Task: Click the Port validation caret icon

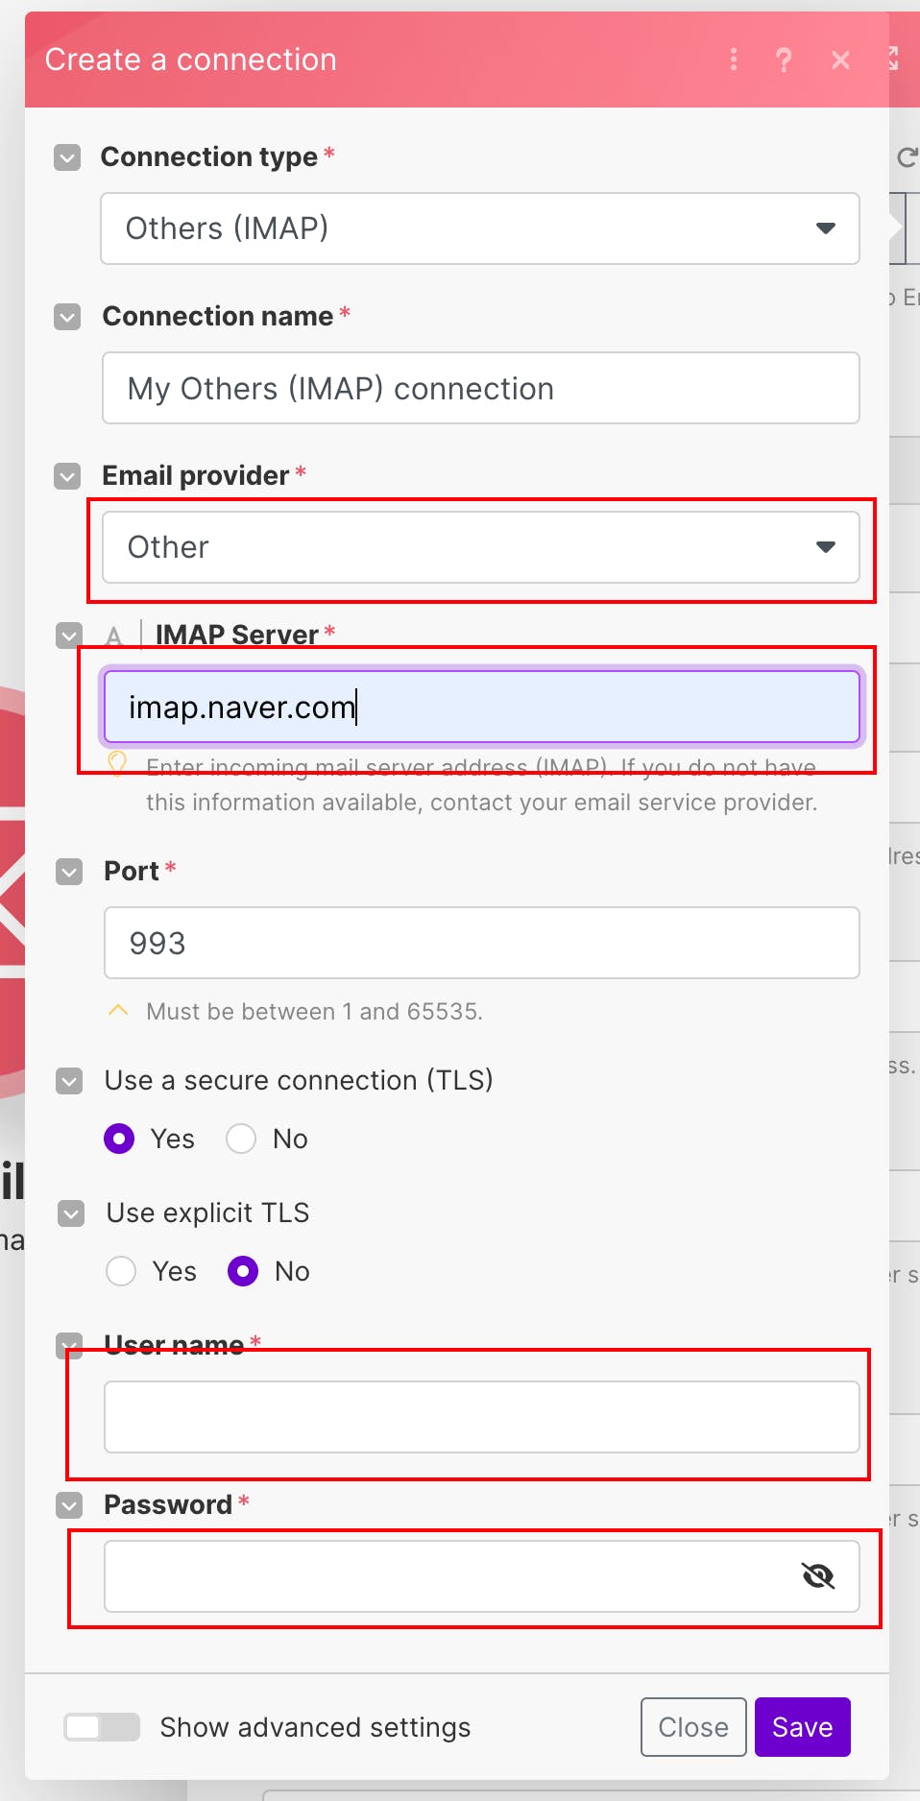Action: [x=118, y=1011]
